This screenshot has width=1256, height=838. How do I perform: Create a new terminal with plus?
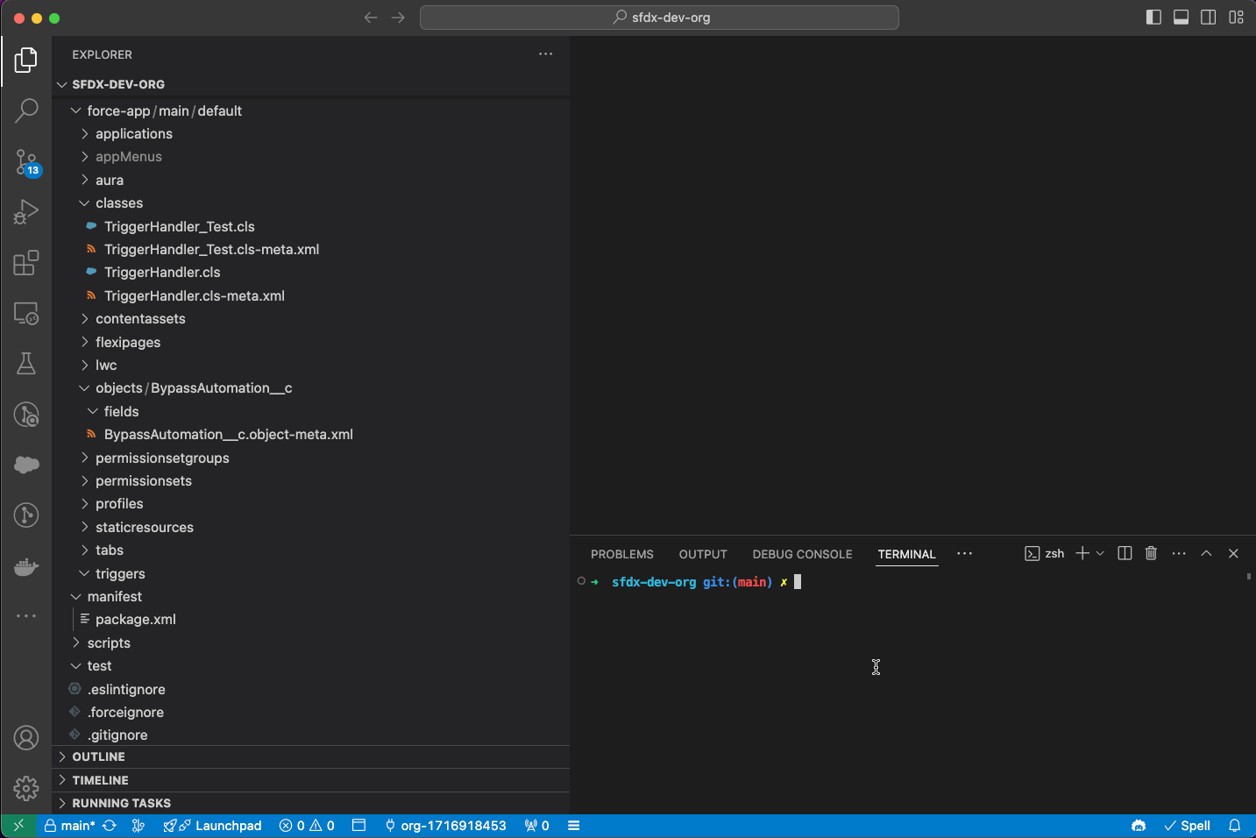coord(1082,553)
